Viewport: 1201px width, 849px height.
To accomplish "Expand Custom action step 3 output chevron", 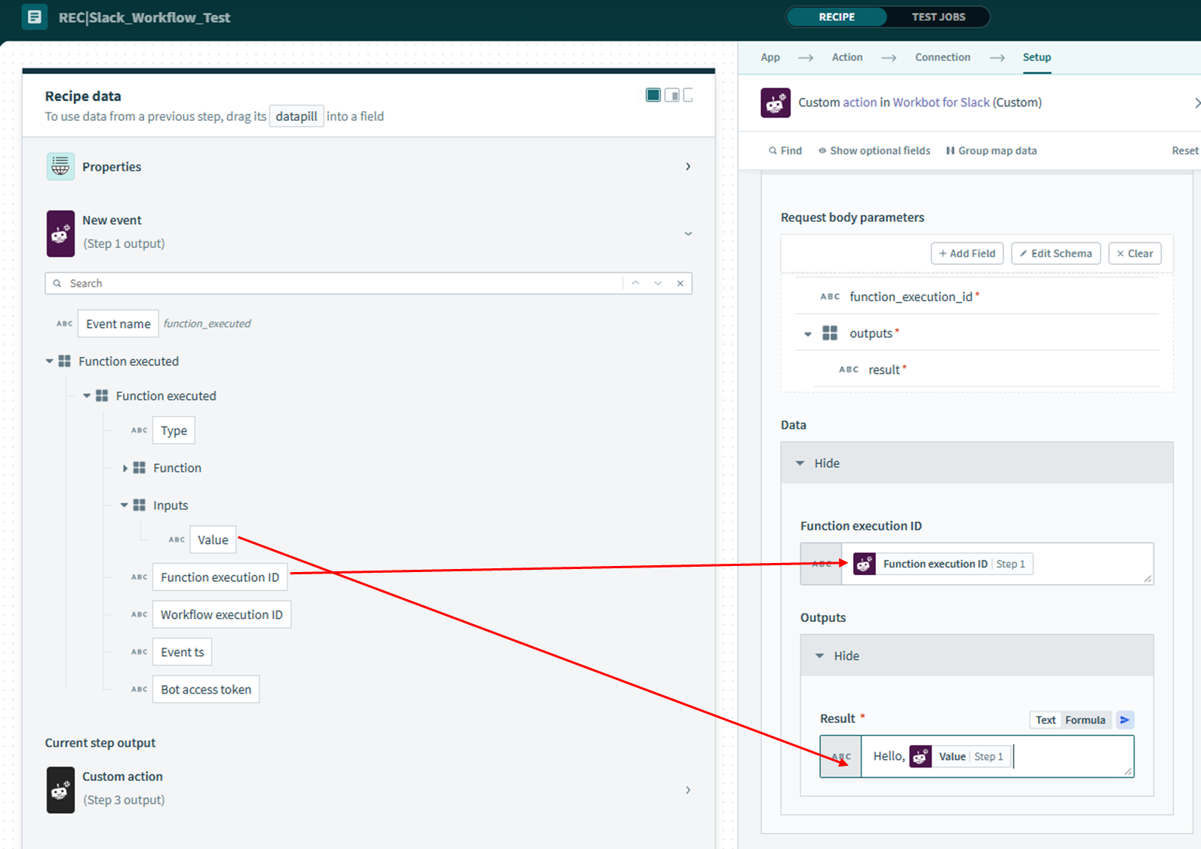I will [688, 790].
